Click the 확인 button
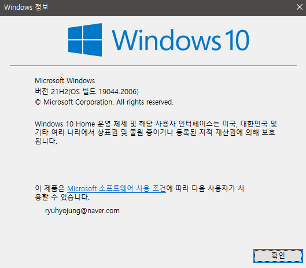 [278, 256]
